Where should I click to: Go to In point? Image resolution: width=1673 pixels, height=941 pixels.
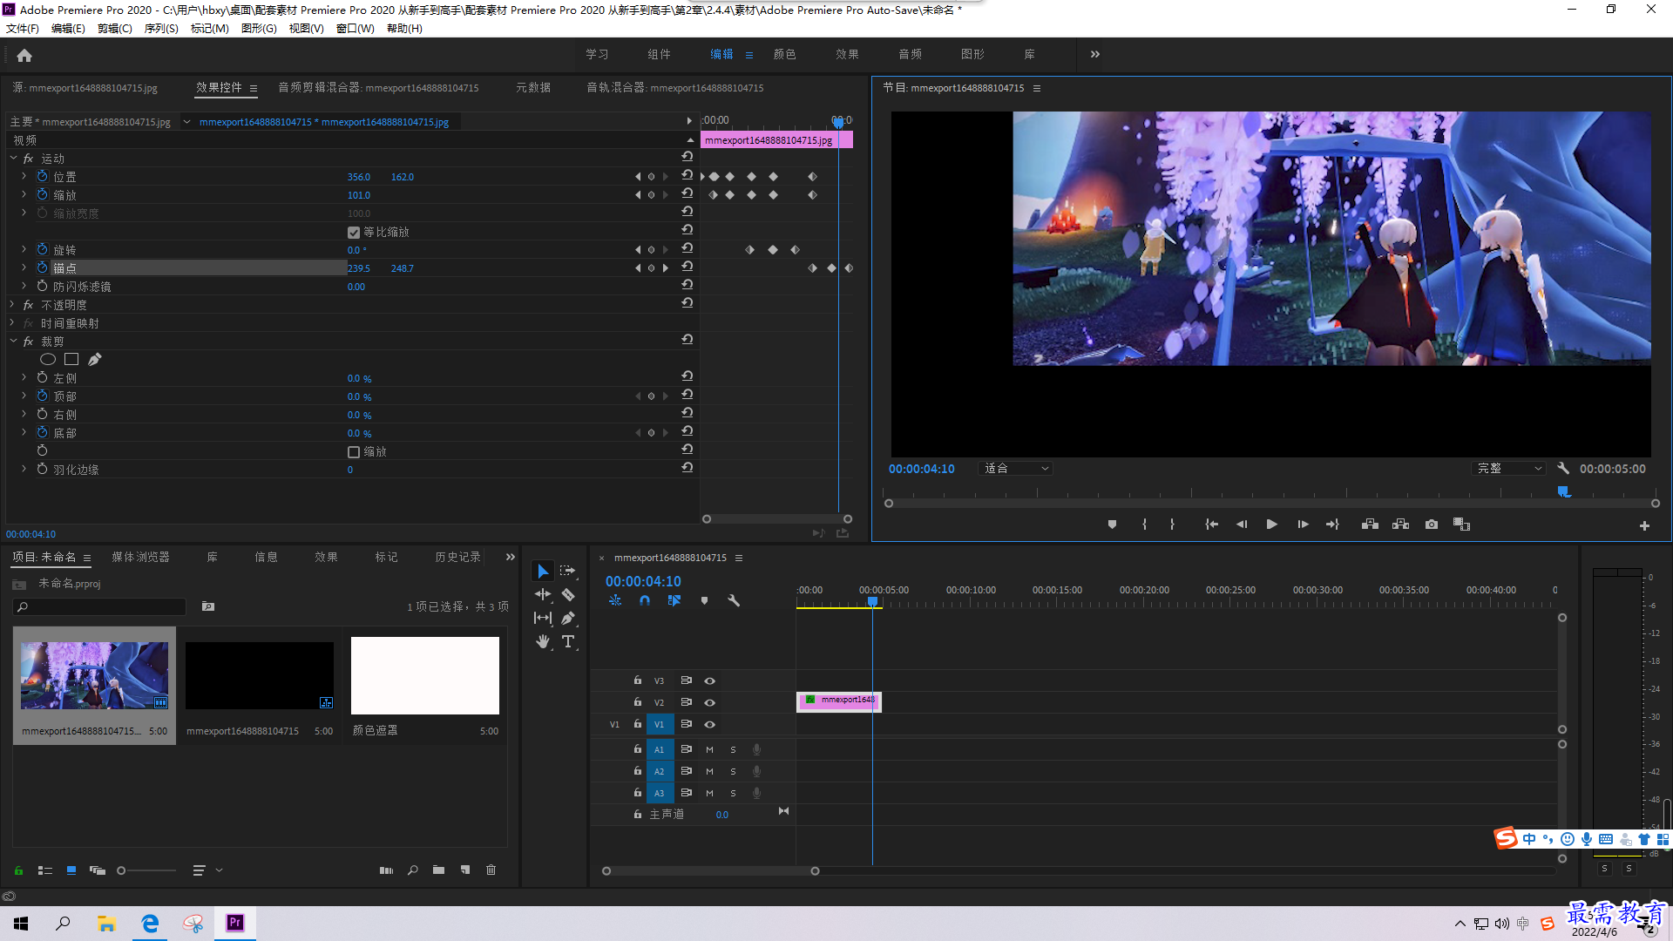click(1211, 525)
